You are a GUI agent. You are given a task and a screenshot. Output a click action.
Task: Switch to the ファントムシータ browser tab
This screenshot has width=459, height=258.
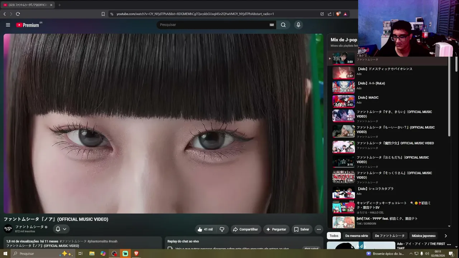coord(27,5)
